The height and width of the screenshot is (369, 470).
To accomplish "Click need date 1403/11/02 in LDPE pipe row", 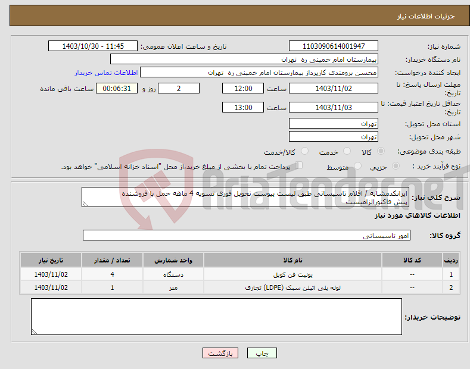I will [51, 287].
